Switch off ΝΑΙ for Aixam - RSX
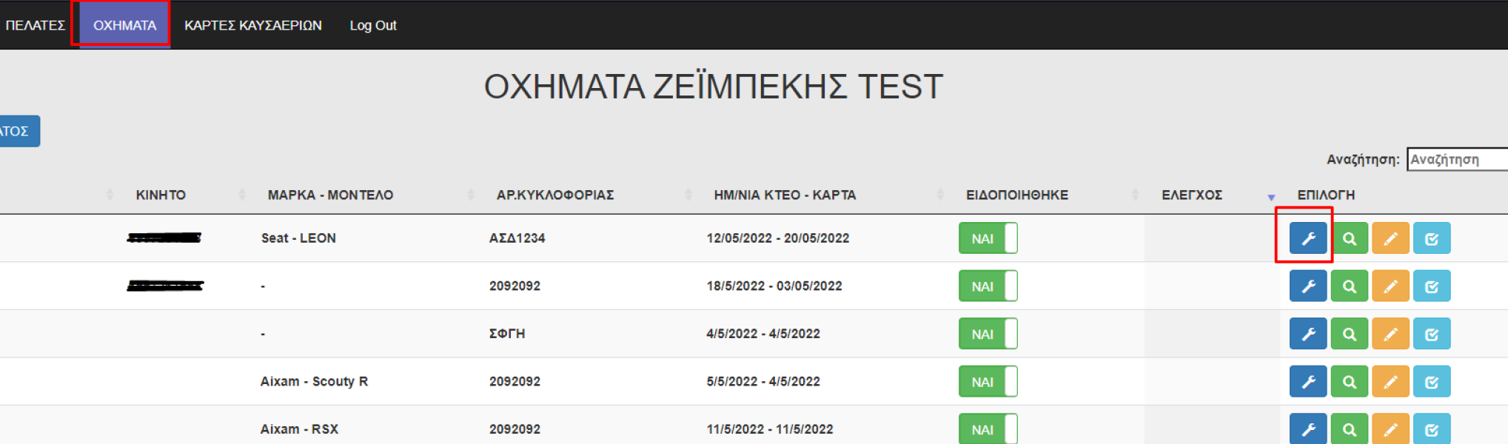 (988, 429)
